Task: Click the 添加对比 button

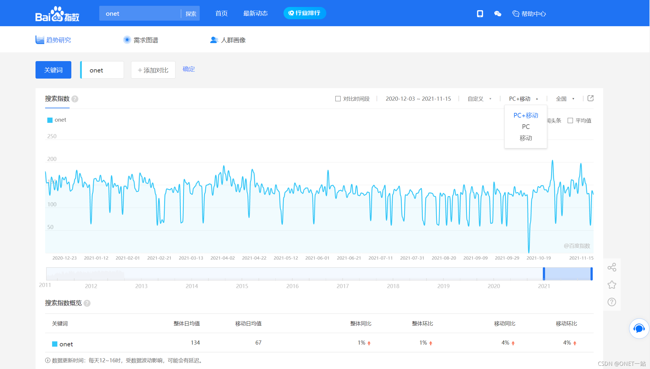Action: pyautogui.click(x=153, y=70)
